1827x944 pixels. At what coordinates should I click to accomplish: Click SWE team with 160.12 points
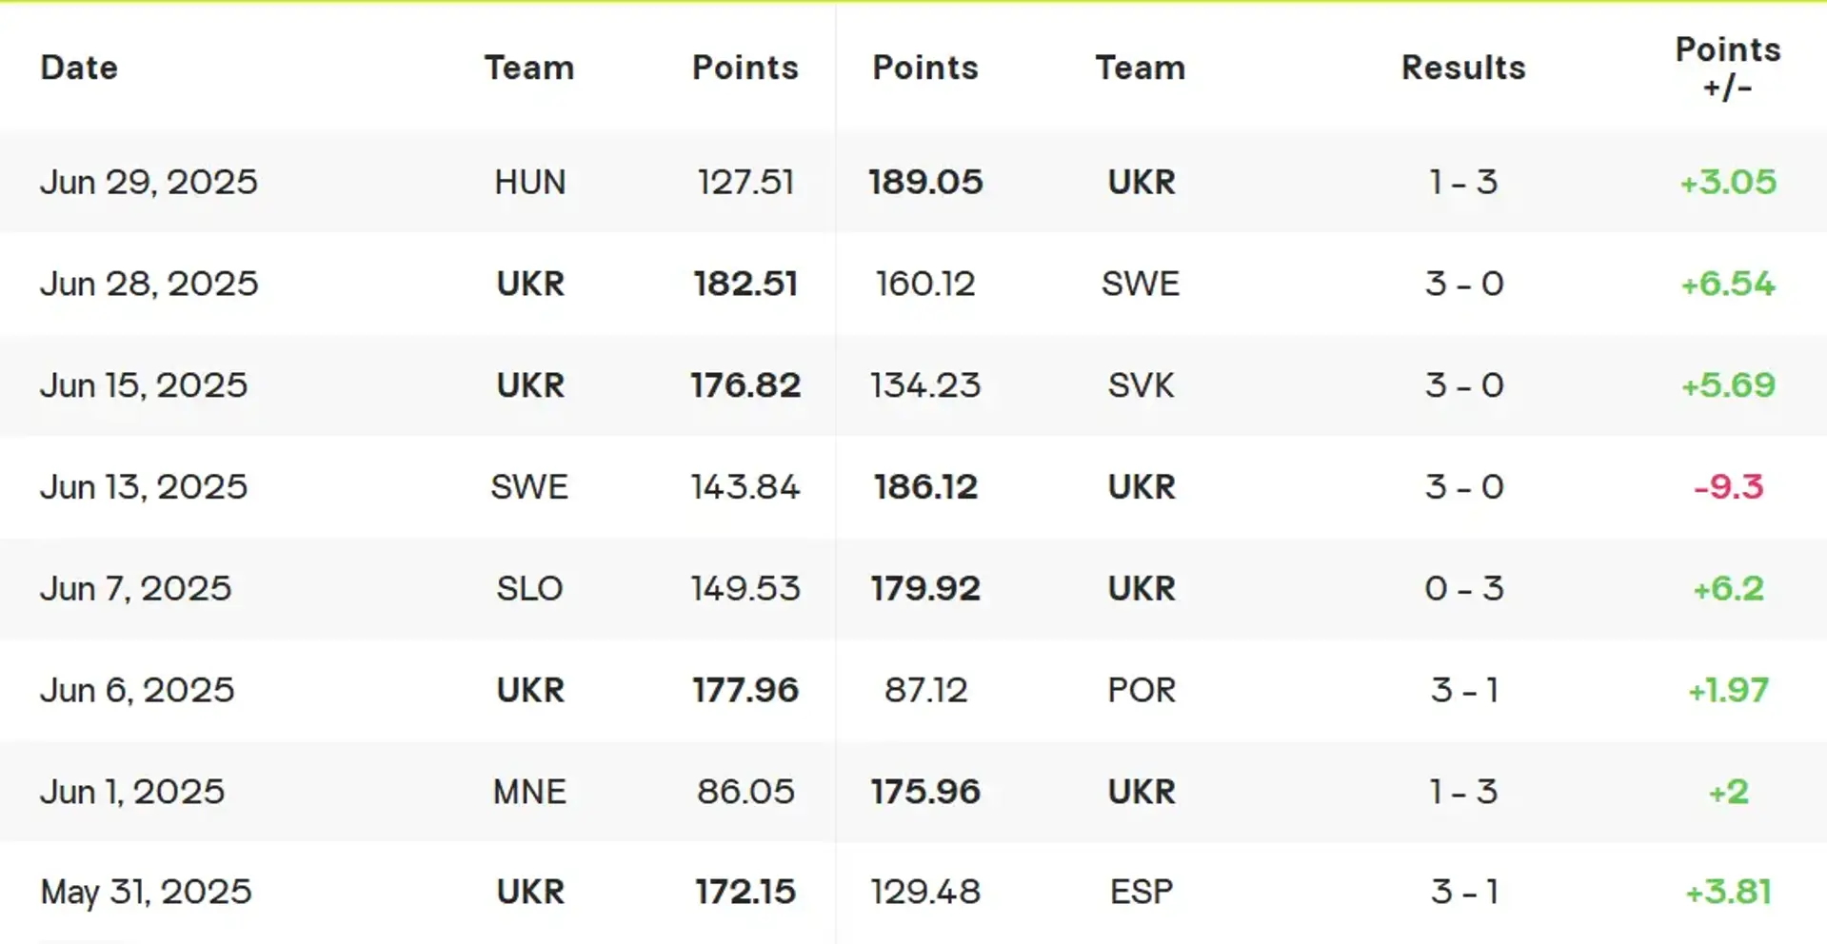point(1141,284)
